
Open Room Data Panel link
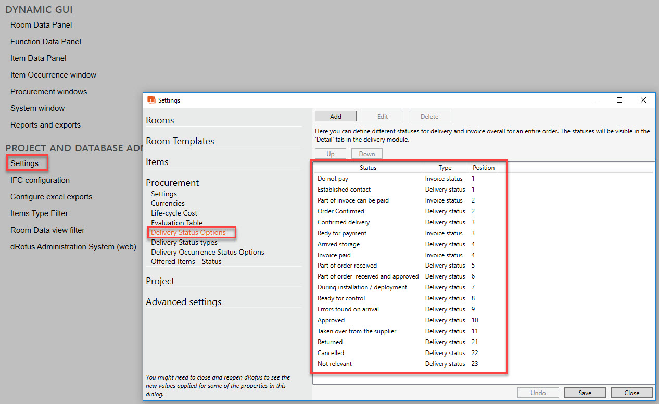point(41,25)
